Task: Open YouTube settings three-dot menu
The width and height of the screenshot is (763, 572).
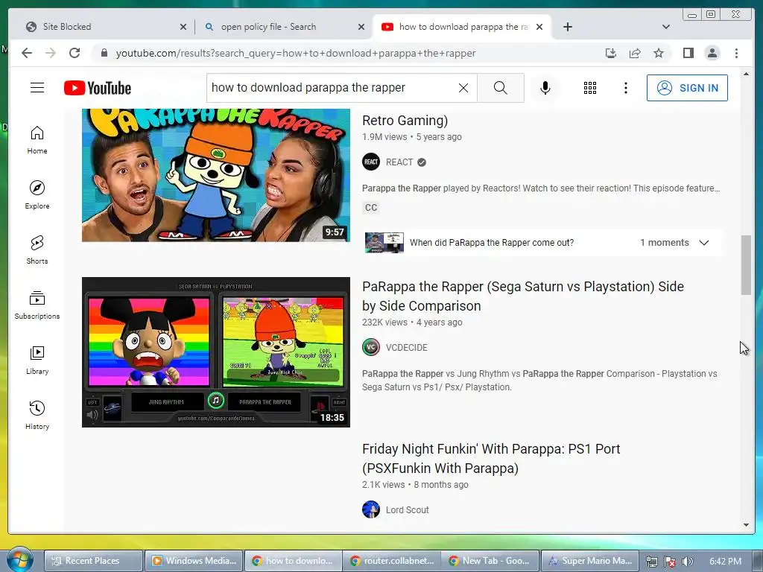Action: 626,88
